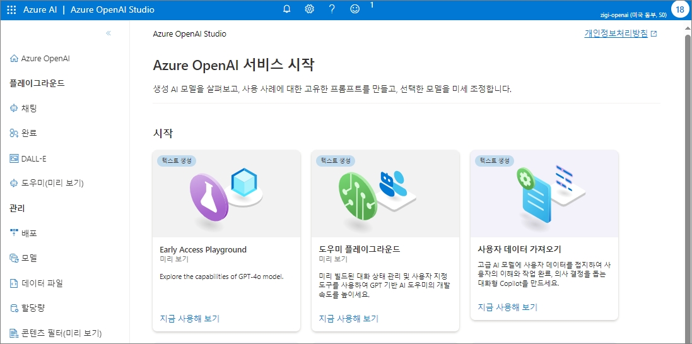Click the 콘텐츠 필터 icon in sidebar

14,333
